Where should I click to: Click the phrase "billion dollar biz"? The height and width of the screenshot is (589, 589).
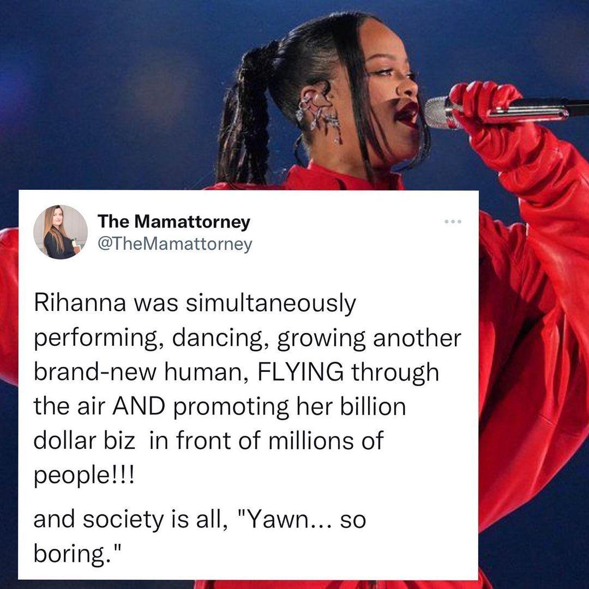point(220,423)
